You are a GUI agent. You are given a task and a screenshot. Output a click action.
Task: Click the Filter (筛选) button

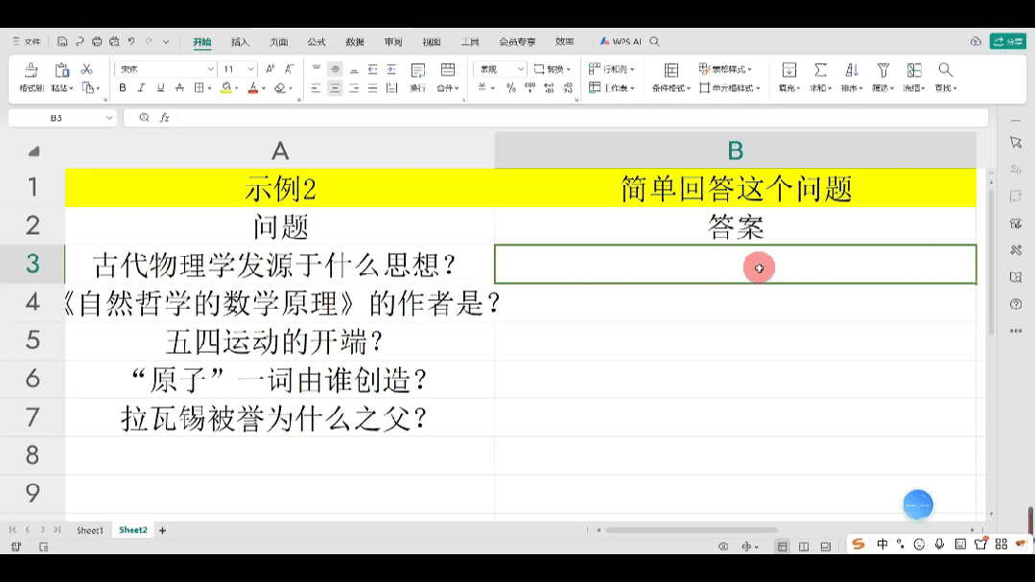882,78
